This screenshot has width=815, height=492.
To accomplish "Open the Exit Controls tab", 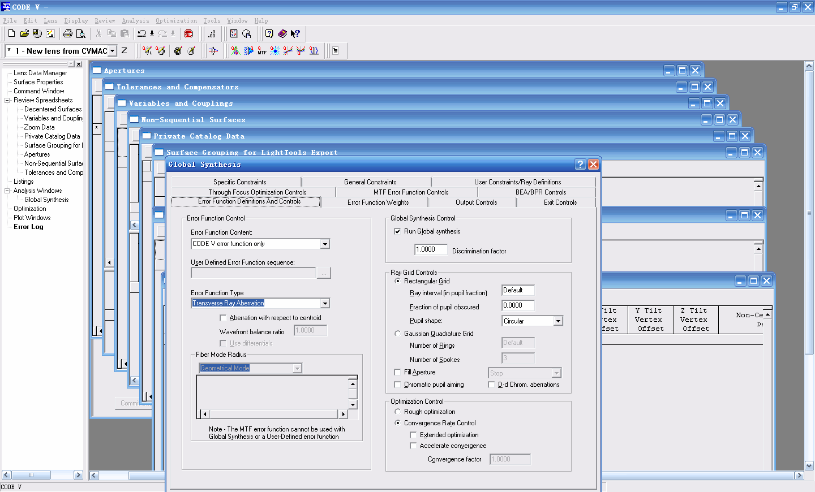I will click(x=560, y=202).
